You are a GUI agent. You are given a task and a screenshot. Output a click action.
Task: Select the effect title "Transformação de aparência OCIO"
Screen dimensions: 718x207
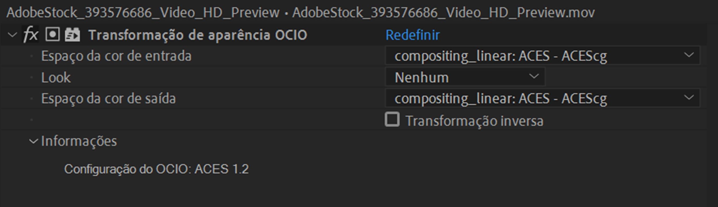point(198,34)
